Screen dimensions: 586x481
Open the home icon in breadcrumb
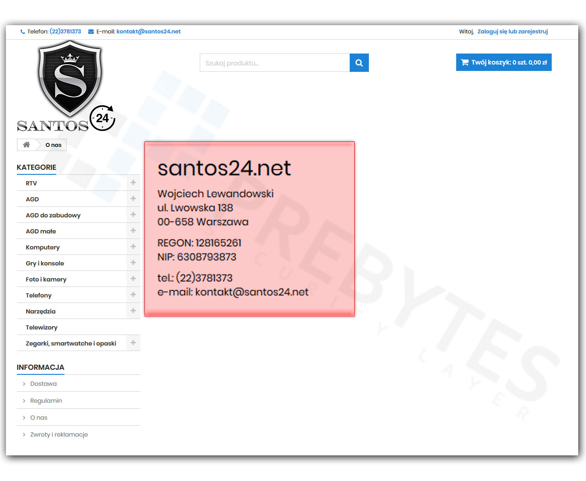point(27,145)
